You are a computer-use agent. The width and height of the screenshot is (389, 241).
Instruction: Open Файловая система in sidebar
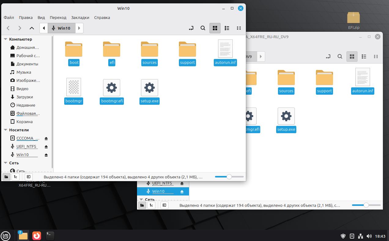pyautogui.click(x=27, y=113)
